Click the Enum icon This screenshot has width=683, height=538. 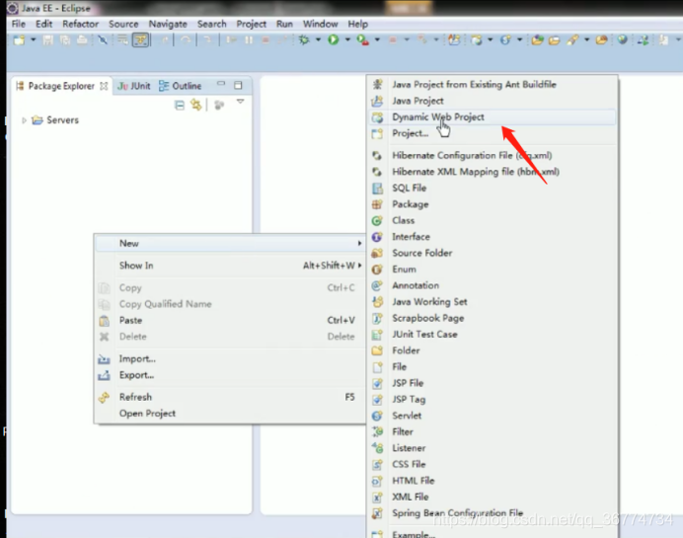[377, 269]
